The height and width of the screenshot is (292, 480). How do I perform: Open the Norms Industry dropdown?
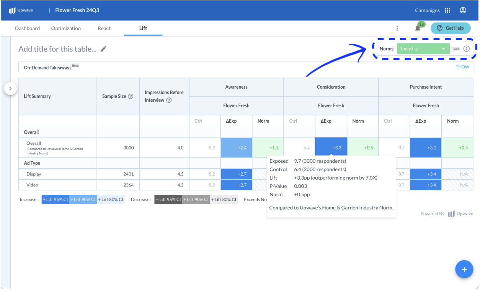pyautogui.click(x=423, y=49)
